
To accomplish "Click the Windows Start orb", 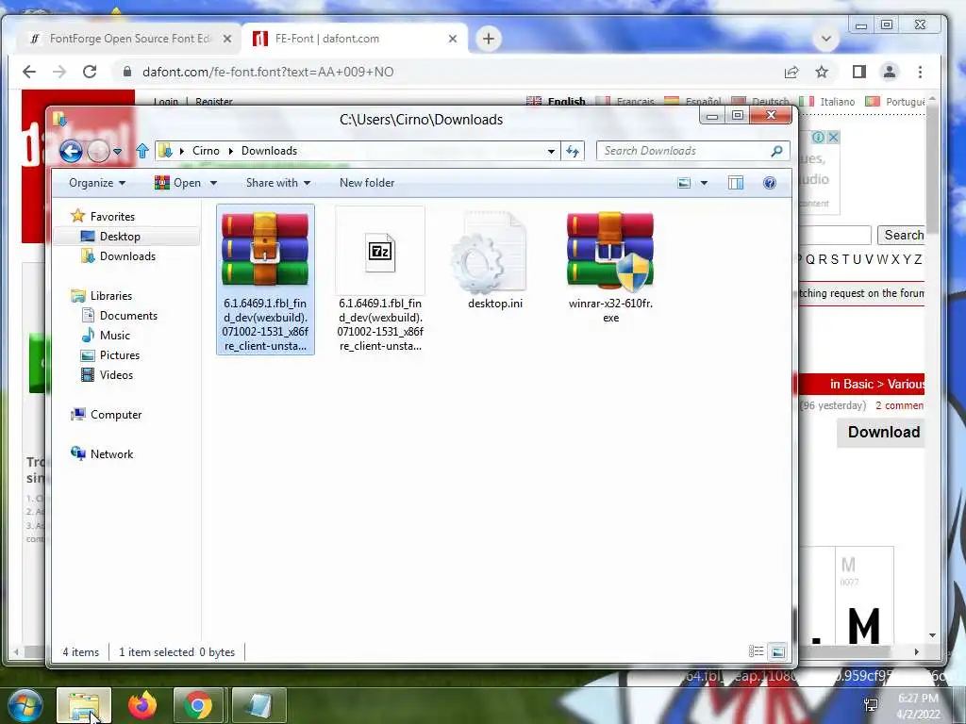I will [x=25, y=705].
